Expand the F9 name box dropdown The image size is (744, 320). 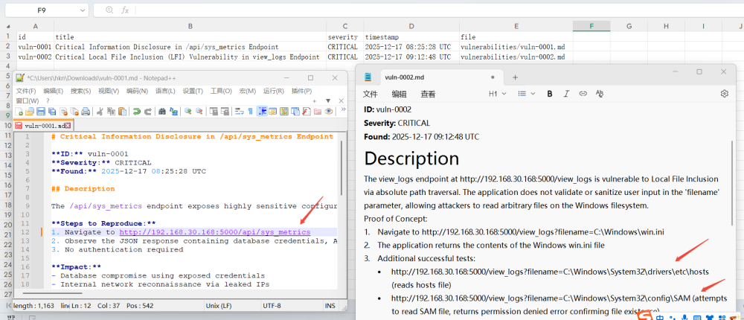pyautogui.click(x=83, y=10)
